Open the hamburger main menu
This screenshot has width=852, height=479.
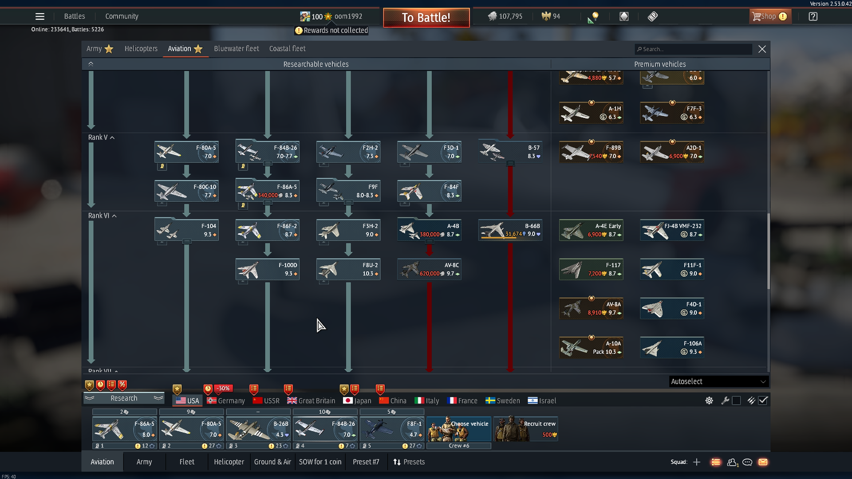(x=39, y=16)
